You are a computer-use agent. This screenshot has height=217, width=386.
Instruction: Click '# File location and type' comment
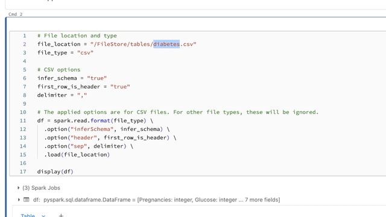(x=77, y=36)
